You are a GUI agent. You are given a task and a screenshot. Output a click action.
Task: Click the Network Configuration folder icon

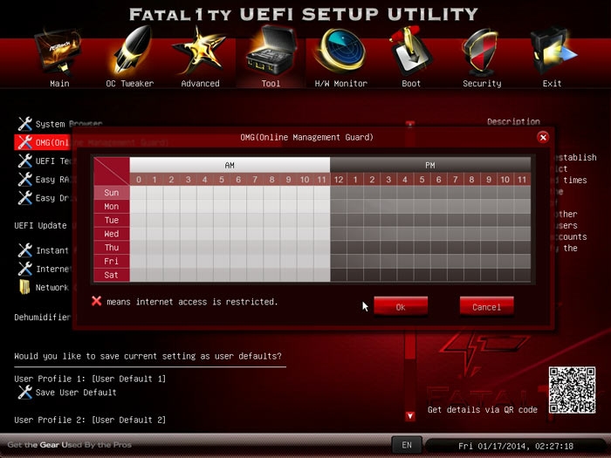(x=24, y=287)
